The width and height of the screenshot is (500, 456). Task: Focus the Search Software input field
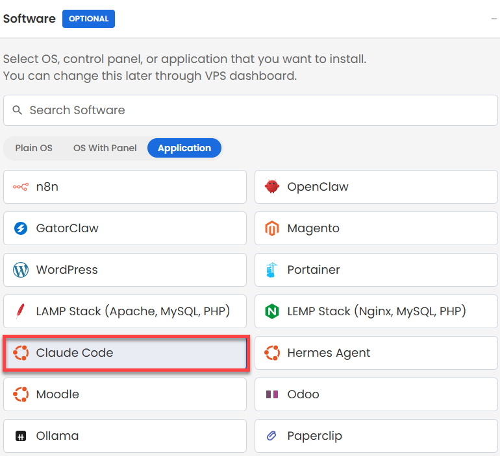251,110
